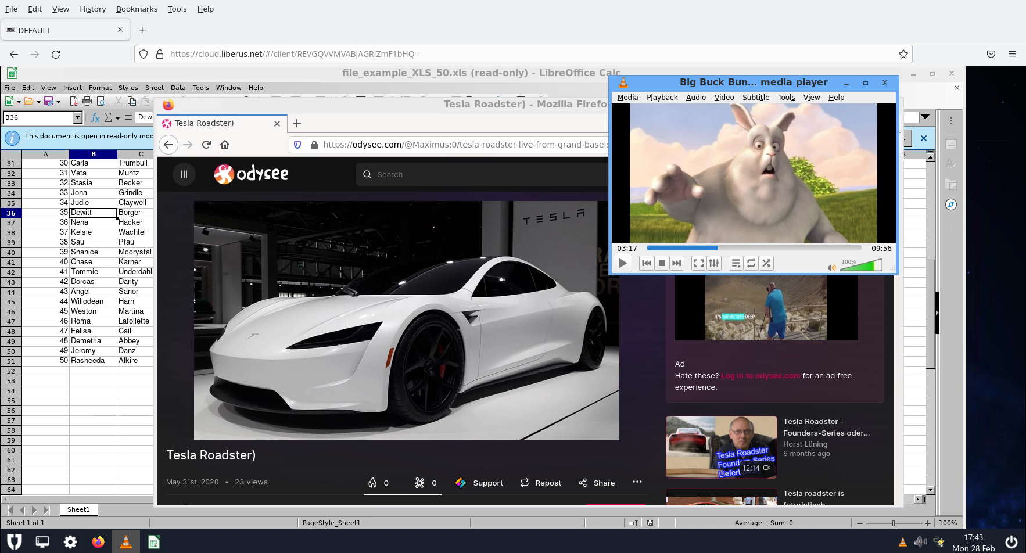Click the Calc Save icon
Viewport: 1026px width, 553px height.
coord(49,101)
